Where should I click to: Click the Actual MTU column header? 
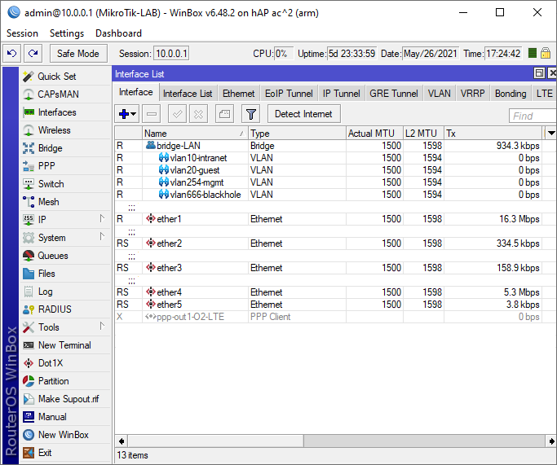(x=374, y=134)
